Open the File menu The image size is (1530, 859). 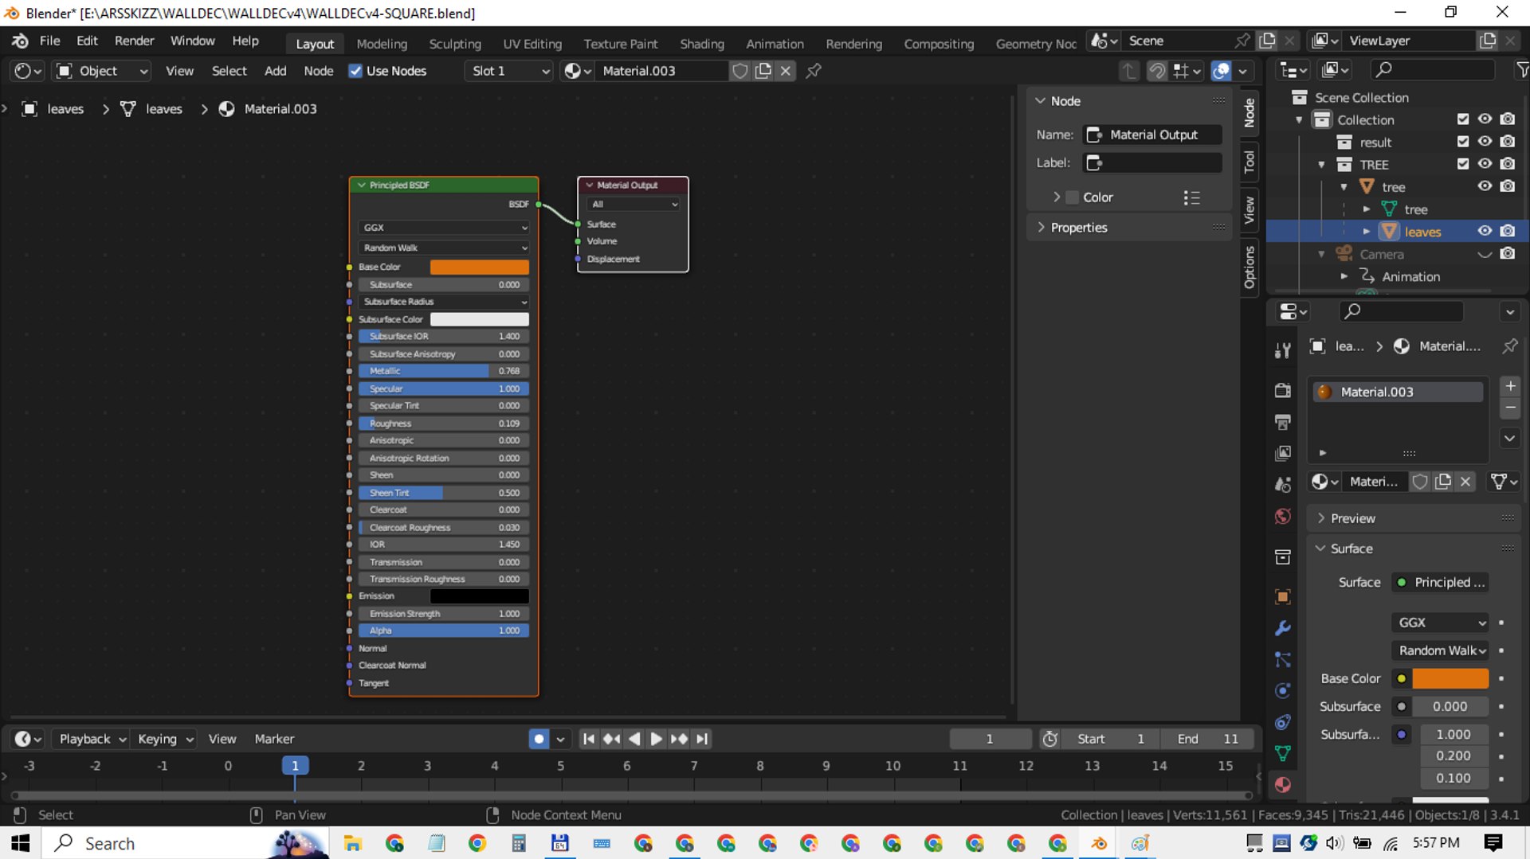pyautogui.click(x=49, y=41)
